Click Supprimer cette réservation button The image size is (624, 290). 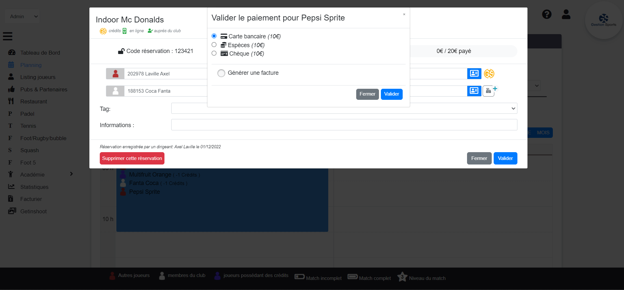tap(132, 158)
